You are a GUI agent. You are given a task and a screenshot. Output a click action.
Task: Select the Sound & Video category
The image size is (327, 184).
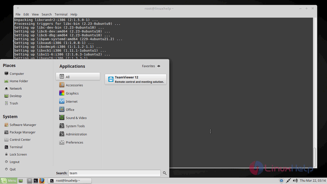[78, 118]
